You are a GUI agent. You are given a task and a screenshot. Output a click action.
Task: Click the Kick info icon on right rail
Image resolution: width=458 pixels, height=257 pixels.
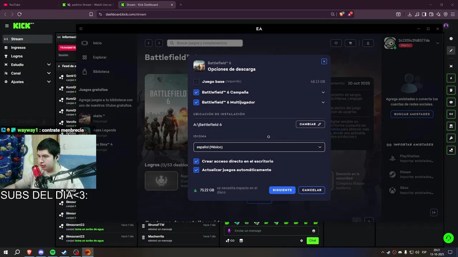[x=451, y=39]
